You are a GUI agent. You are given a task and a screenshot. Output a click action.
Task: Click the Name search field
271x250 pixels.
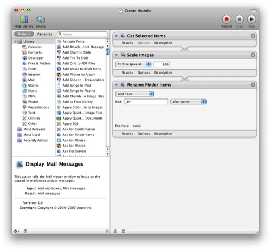[82, 34]
